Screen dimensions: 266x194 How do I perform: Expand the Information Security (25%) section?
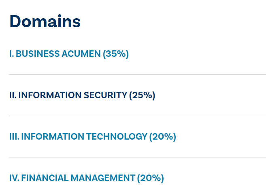pos(137,95)
